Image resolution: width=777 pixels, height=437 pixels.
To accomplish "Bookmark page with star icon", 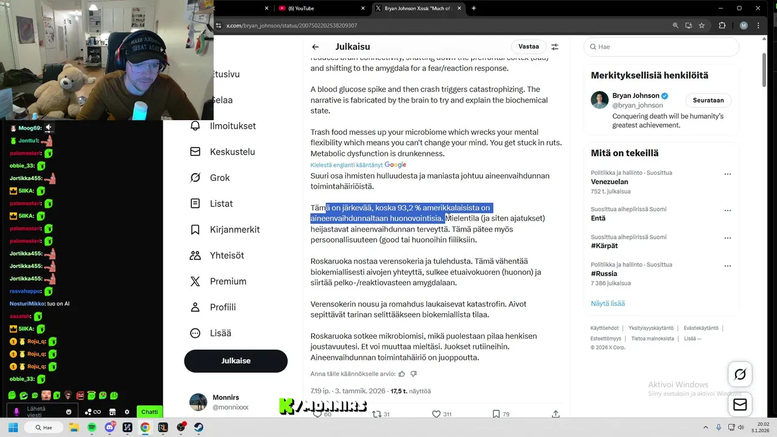I will tap(702, 25).
